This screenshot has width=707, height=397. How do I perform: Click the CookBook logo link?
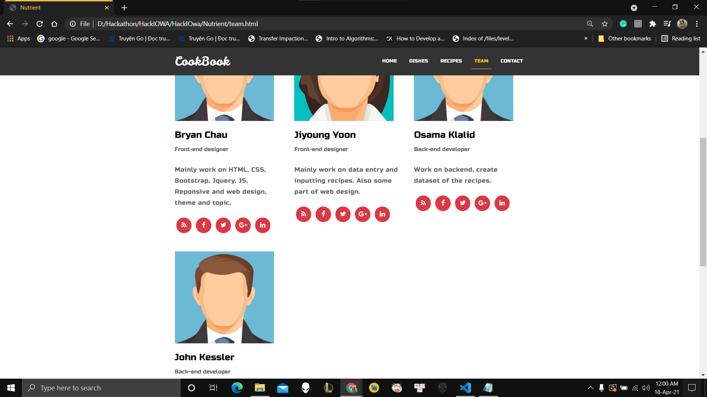tap(203, 61)
